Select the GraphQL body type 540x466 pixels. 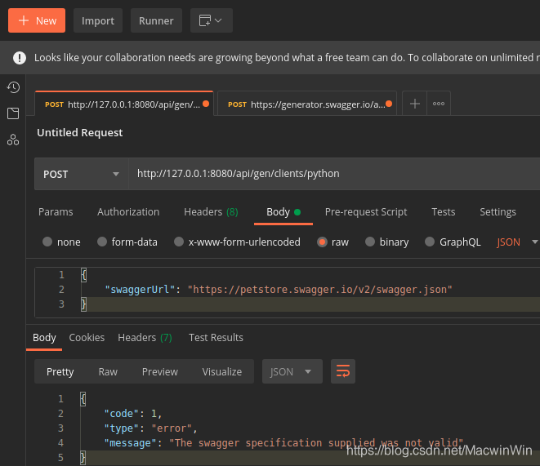pyautogui.click(x=430, y=242)
